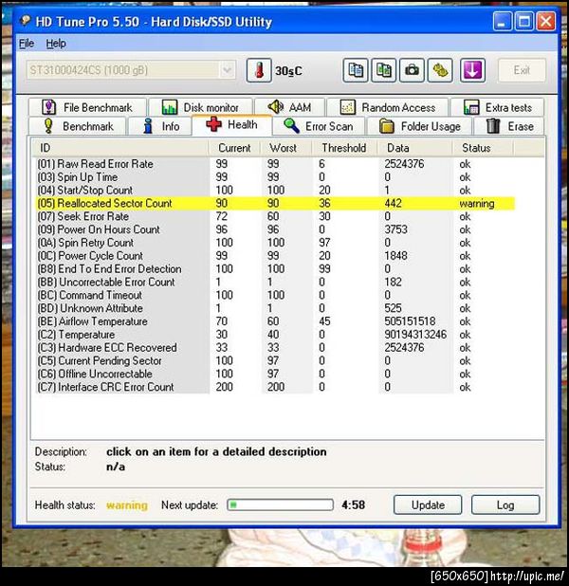Open the options wrench icon
Image resolution: width=569 pixels, height=586 pixels.
440,70
